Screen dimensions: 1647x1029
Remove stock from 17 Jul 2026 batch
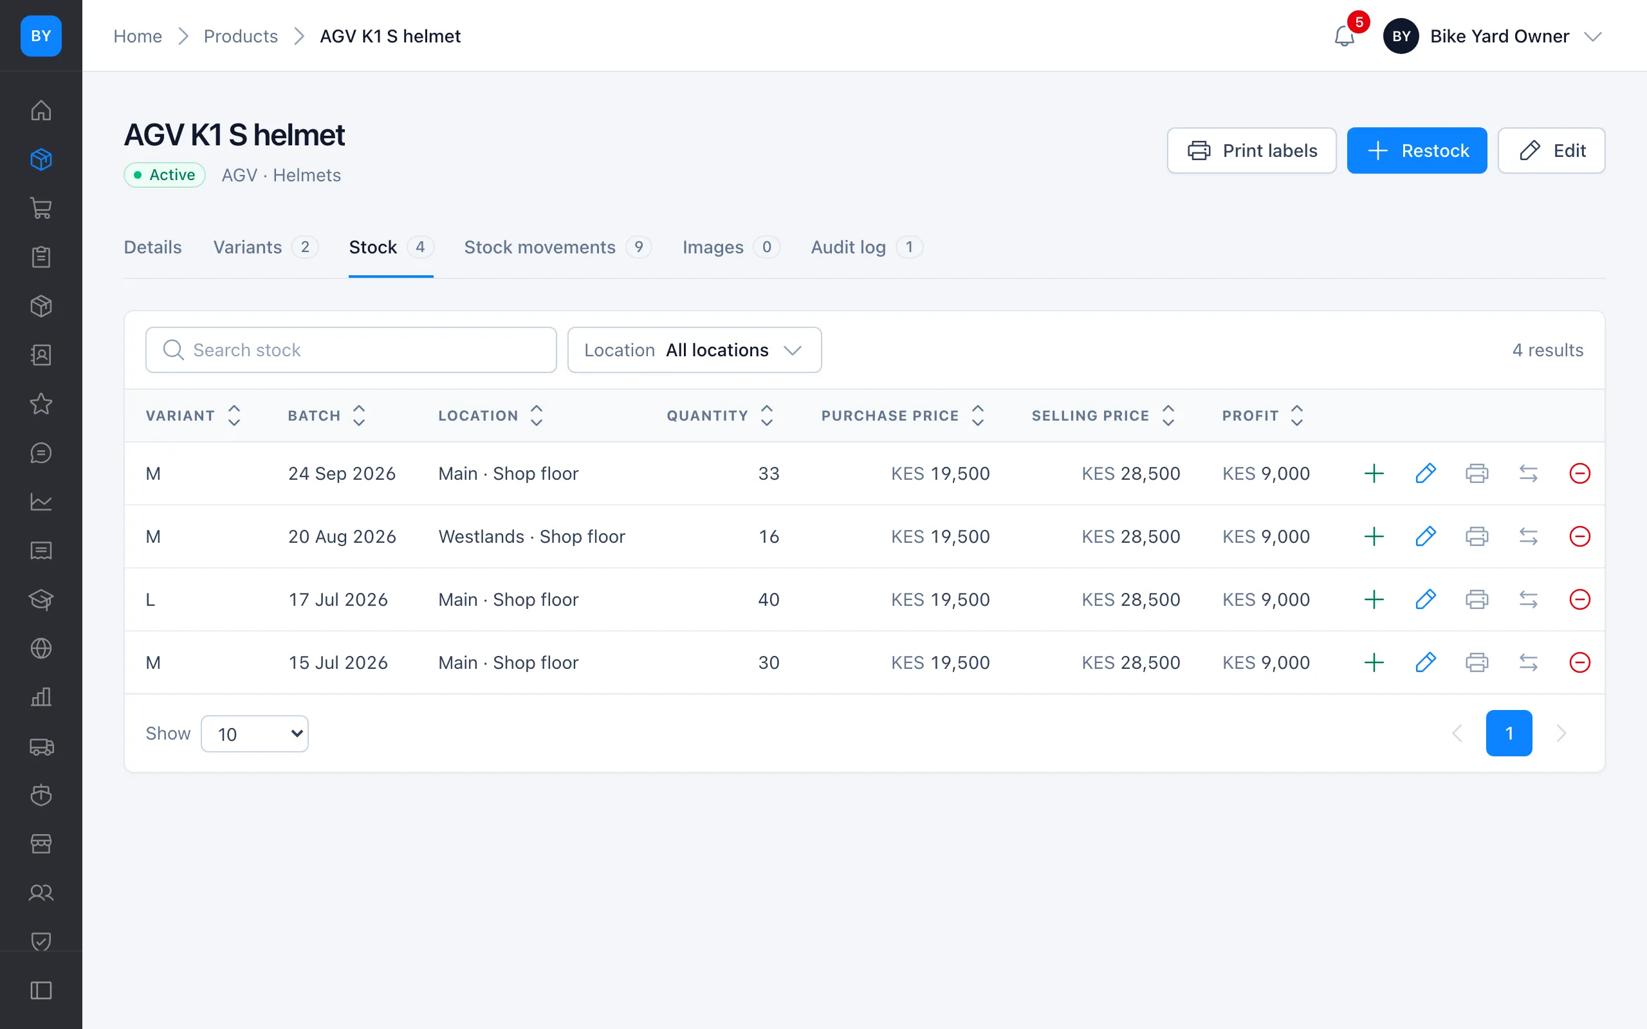(x=1579, y=599)
